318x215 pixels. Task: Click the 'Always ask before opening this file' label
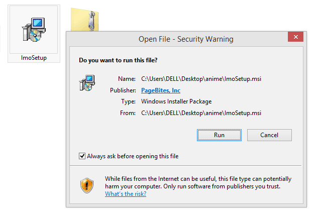point(133,156)
